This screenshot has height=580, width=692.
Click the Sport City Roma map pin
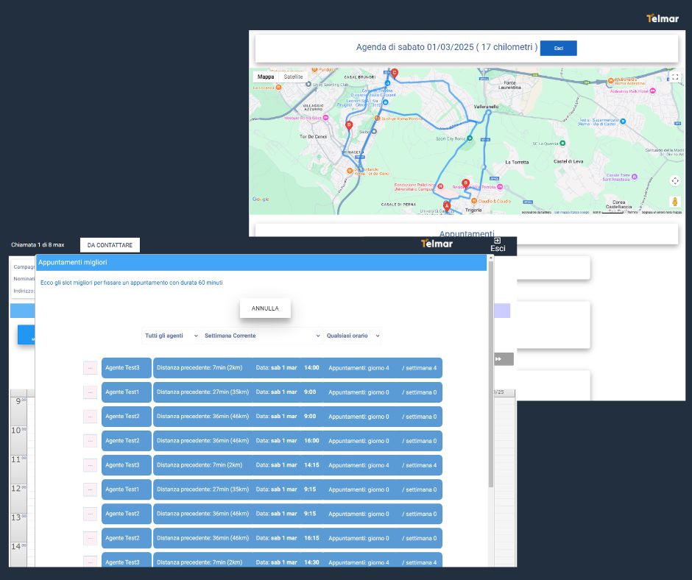(470, 138)
